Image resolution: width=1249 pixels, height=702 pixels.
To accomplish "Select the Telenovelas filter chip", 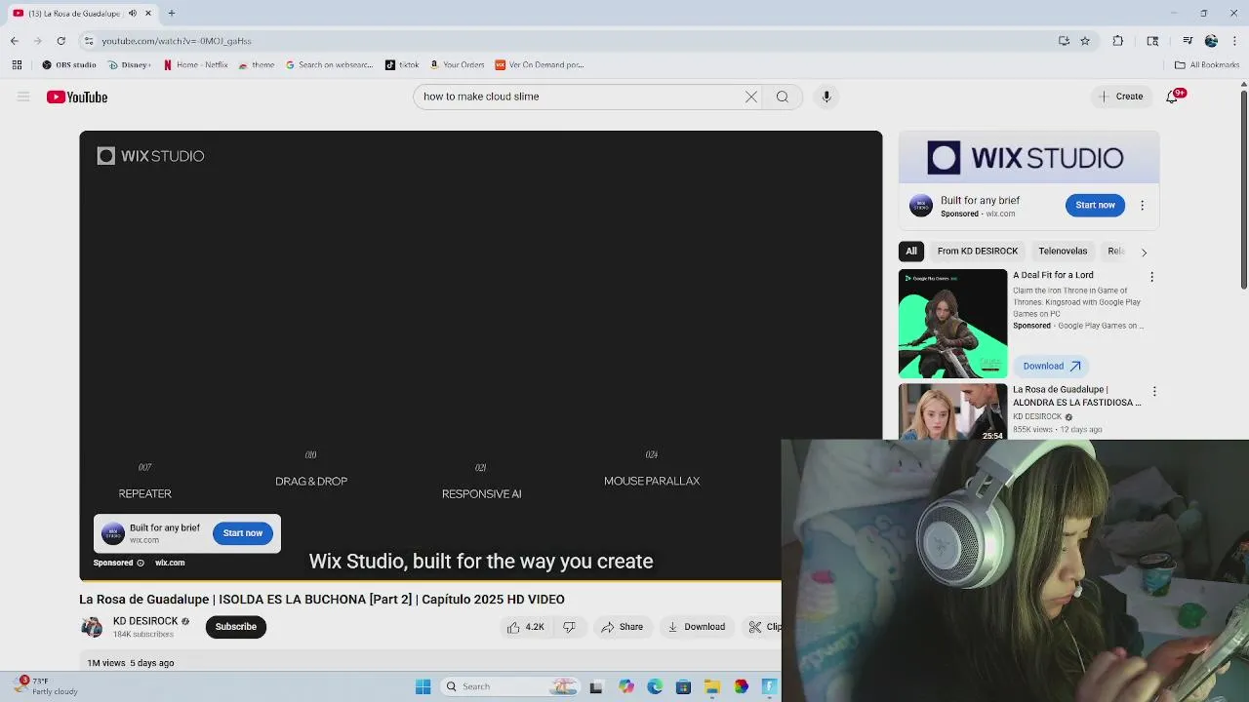I will click(1063, 251).
